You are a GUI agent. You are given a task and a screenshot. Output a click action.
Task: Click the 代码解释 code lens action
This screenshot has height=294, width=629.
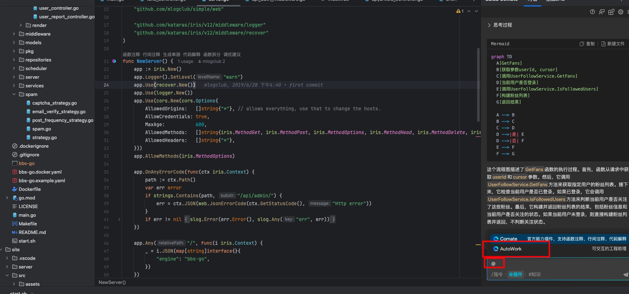coord(192,55)
